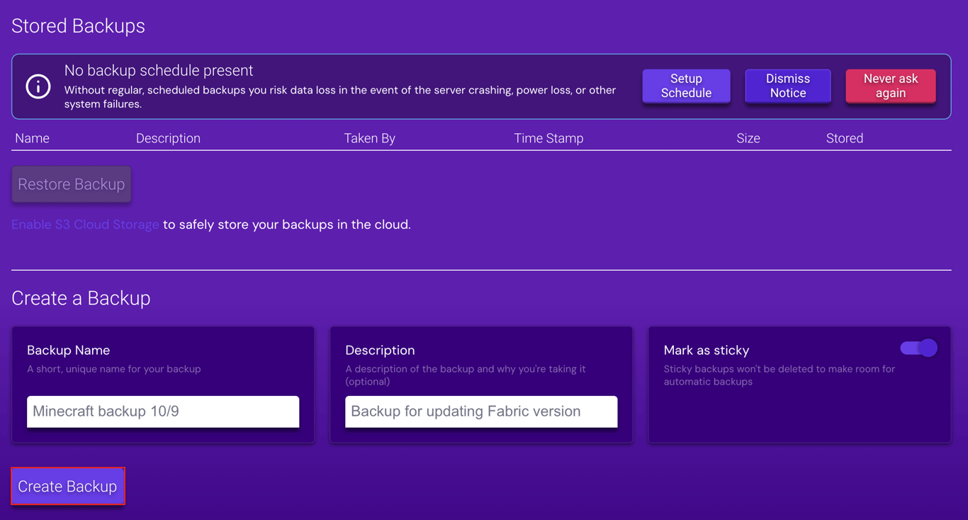Click the Create a Backup section heading

[81, 298]
